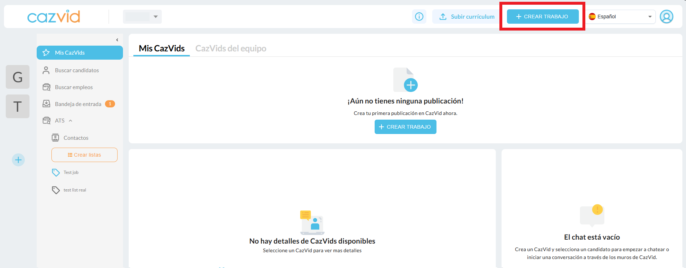Click text Crea tu primera publicación en CazVid ahora.
686x268 pixels.
coord(406,113)
